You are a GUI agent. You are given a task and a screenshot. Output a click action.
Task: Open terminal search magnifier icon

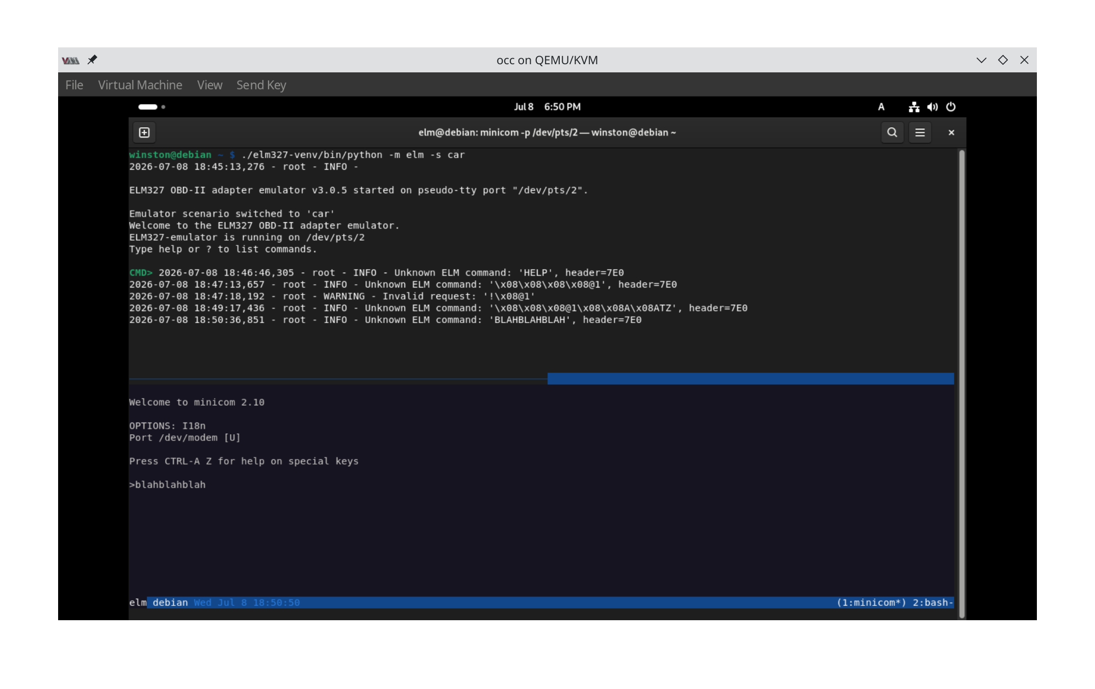892,132
